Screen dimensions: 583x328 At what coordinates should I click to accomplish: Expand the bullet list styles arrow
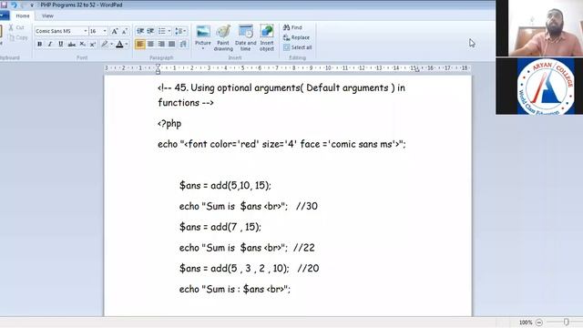point(169,31)
